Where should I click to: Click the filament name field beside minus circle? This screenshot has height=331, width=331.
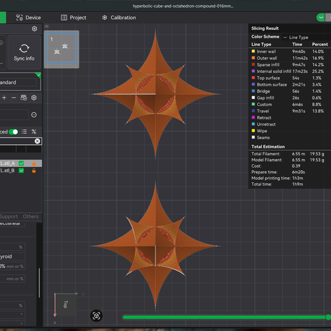pyautogui.click(x=14, y=115)
